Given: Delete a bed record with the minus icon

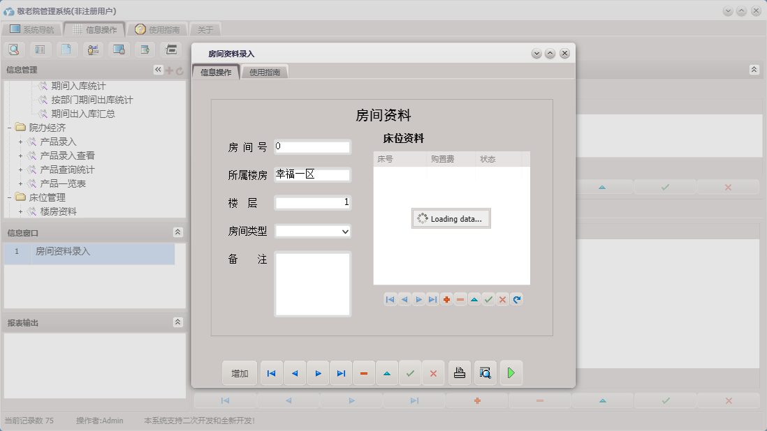Looking at the screenshot, I should point(460,299).
